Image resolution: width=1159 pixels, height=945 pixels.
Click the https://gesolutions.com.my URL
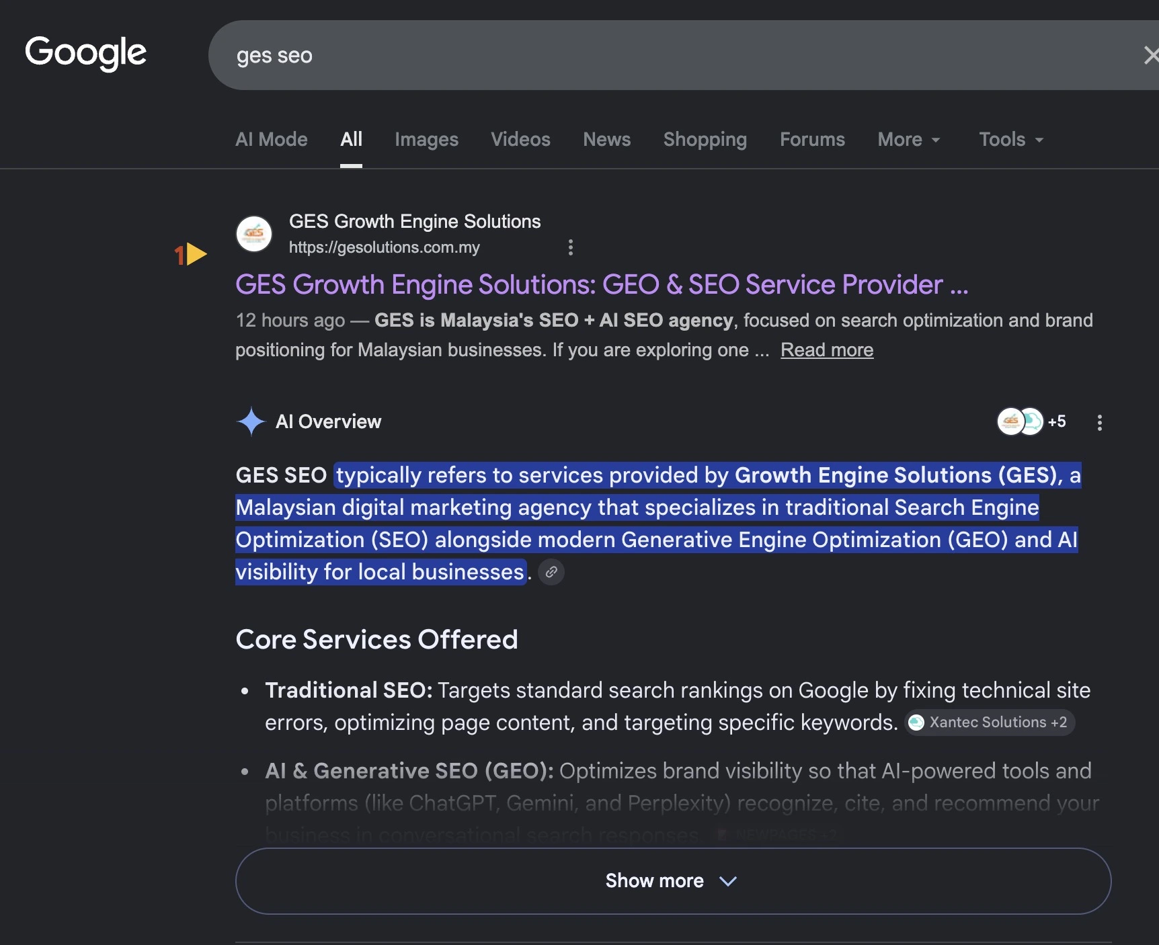pyautogui.click(x=384, y=247)
